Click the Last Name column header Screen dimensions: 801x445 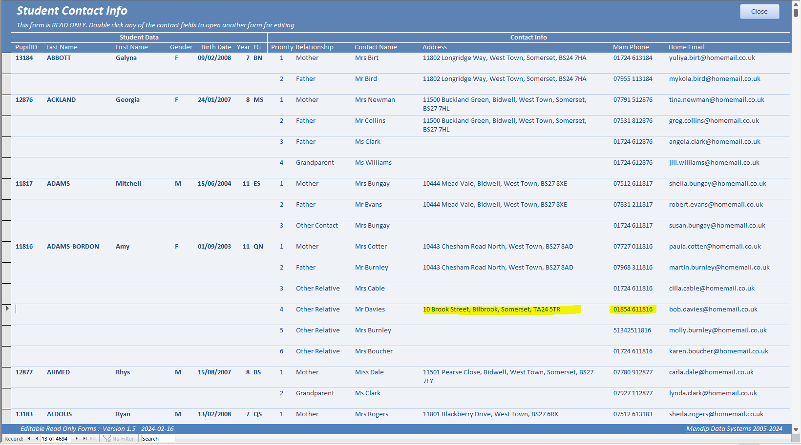coord(62,47)
